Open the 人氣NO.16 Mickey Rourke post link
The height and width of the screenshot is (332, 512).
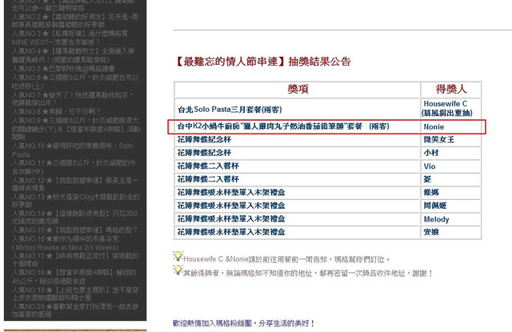[x=66, y=243]
